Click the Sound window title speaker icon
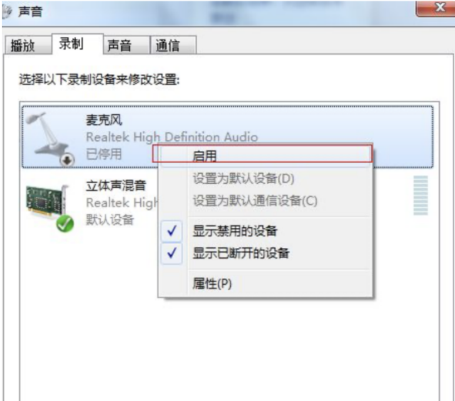 pos(7,11)
